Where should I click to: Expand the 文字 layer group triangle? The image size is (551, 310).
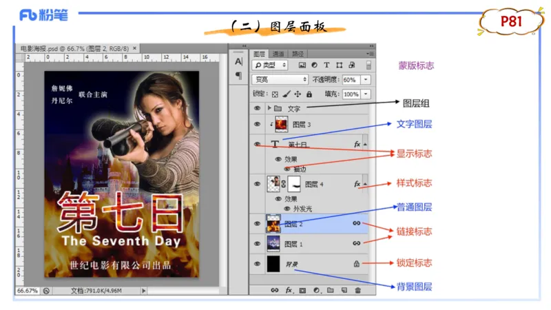click(269, 108)
